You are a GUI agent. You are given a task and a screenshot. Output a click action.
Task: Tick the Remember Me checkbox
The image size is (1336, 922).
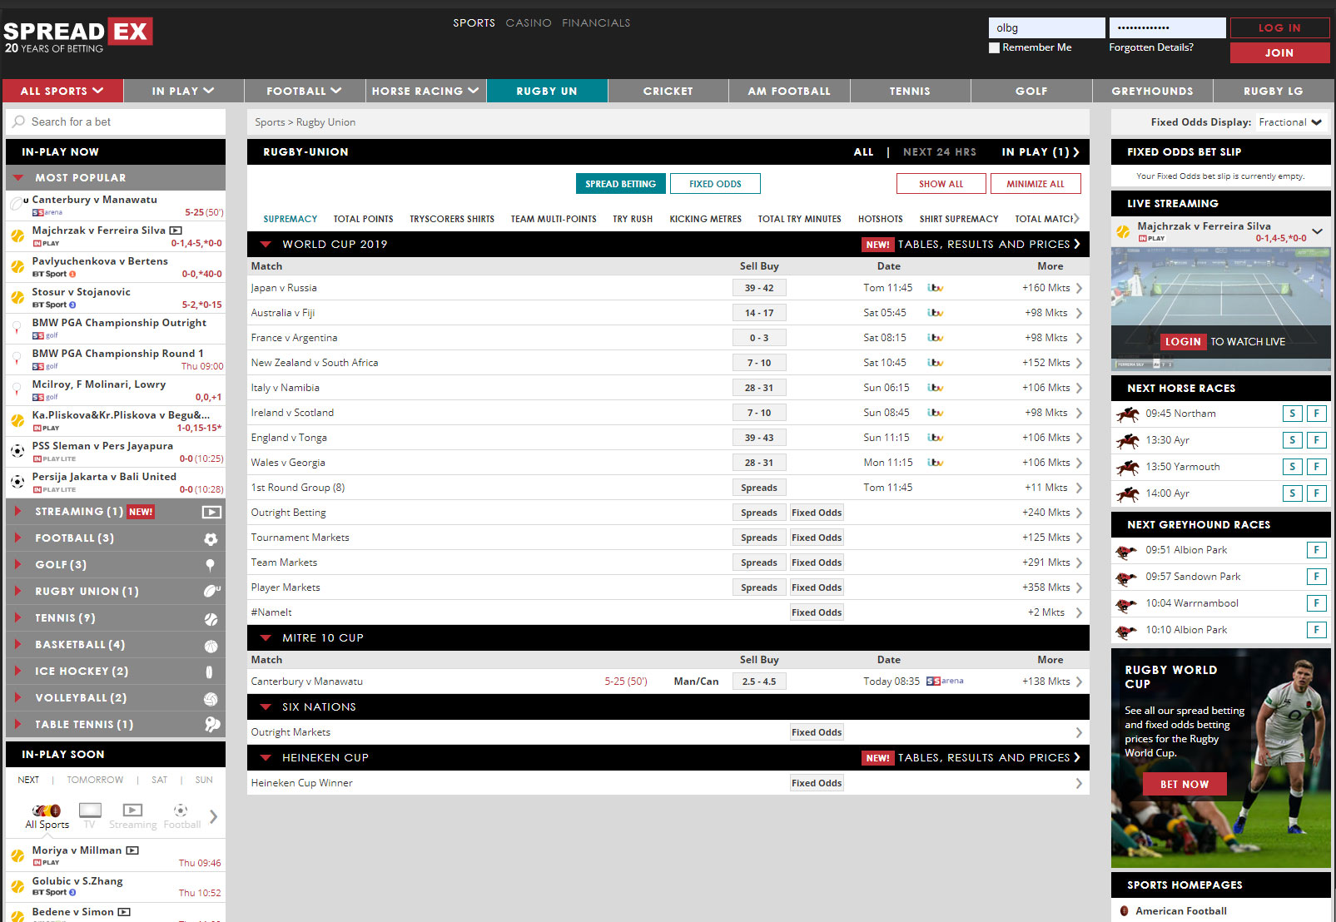pos(994,48)
